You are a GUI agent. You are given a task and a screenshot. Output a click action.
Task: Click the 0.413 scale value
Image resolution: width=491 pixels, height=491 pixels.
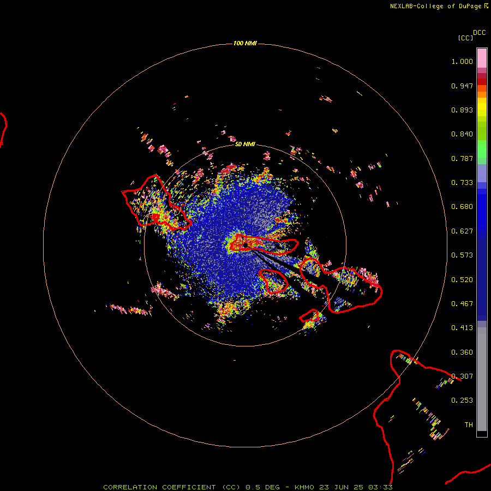pyautogui.click(x=462, y=328)
